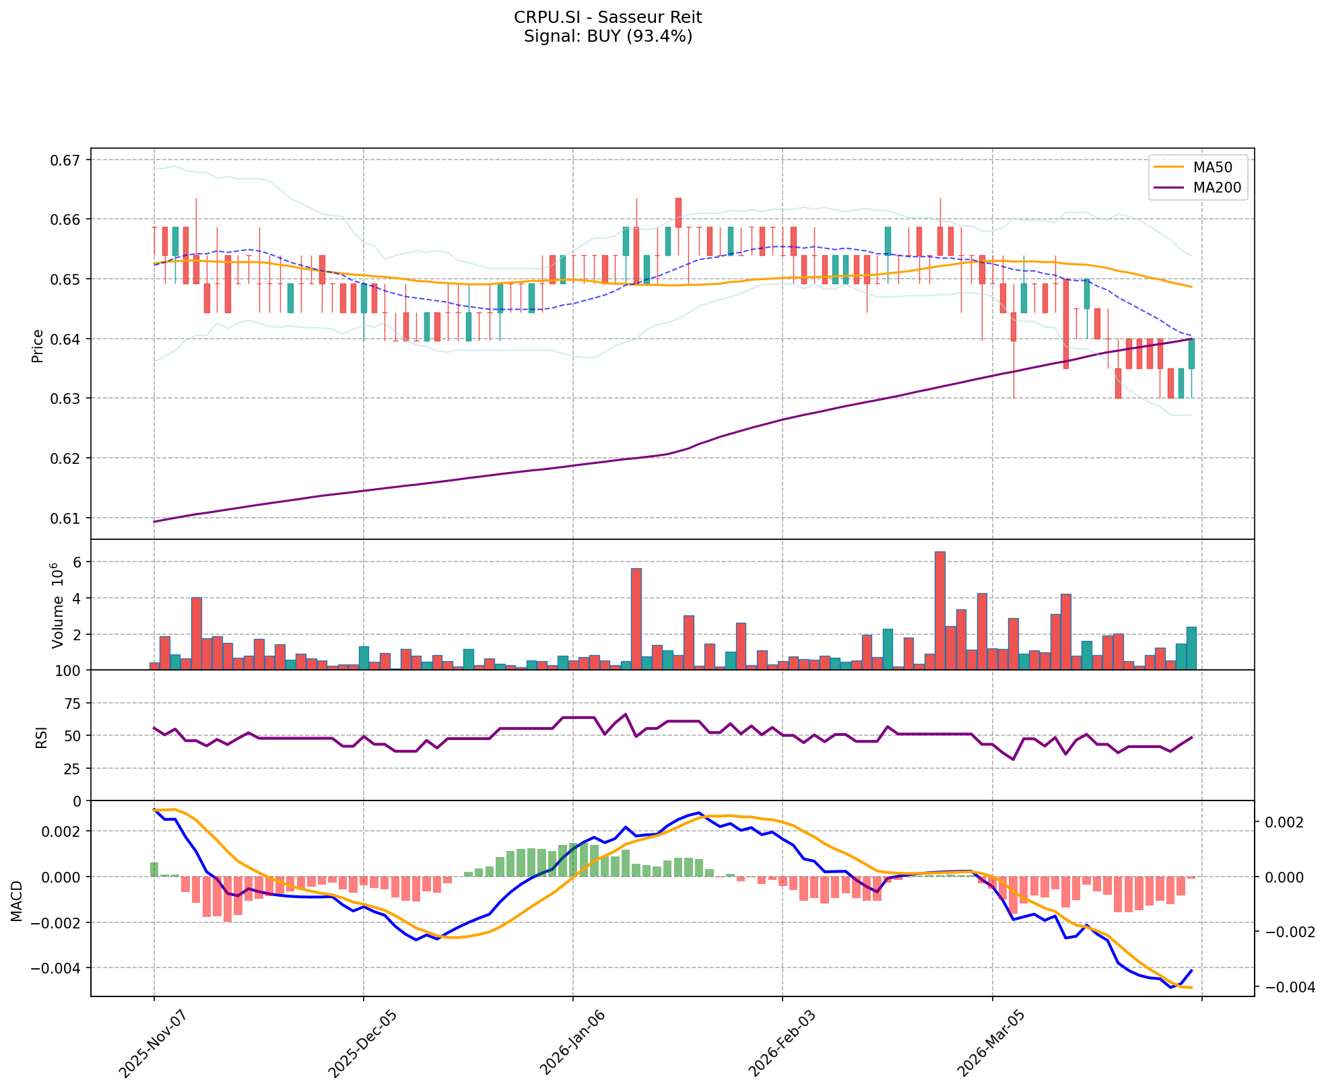
Task: Click the RSI axis label
Action: (x=42, y=737)
